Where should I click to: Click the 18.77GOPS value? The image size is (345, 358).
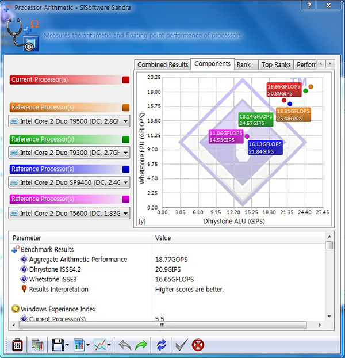171,260
